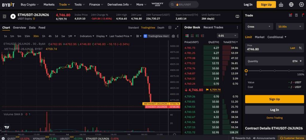Expand the Display dropdown

pos(102,36)
